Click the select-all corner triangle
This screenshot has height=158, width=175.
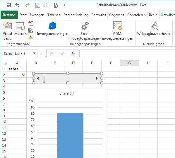(5, 63)
